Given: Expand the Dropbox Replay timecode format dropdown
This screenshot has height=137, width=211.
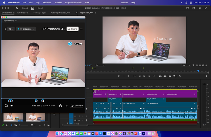Looking at the screenshot, I should click(54, 106).
